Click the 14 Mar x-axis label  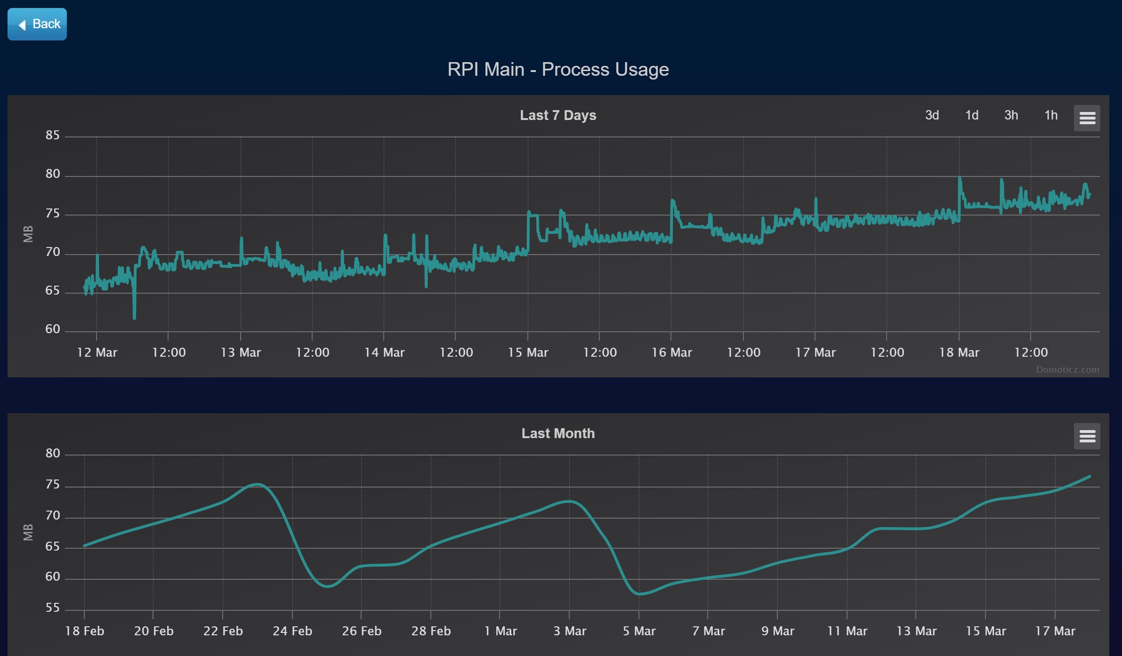pyautogui.click(x=384, y=352)
